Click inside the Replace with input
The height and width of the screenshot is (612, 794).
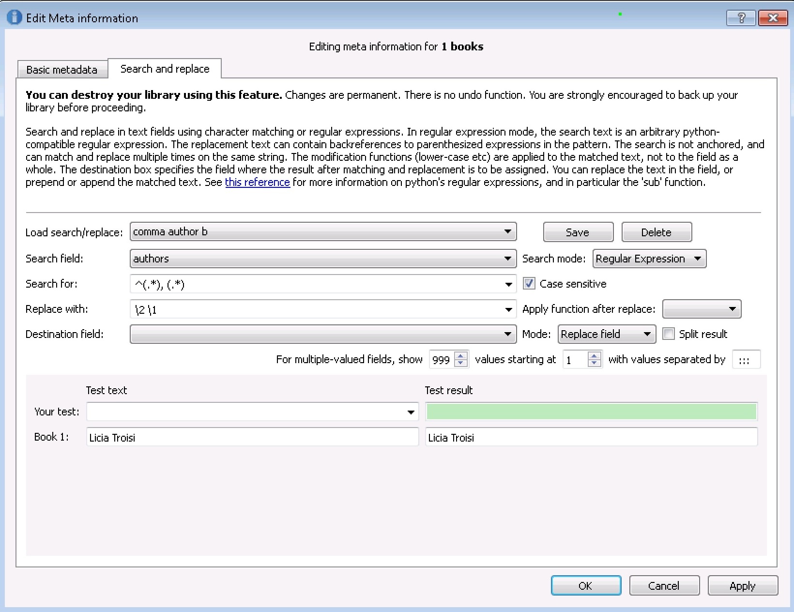(x=317, y=309)
